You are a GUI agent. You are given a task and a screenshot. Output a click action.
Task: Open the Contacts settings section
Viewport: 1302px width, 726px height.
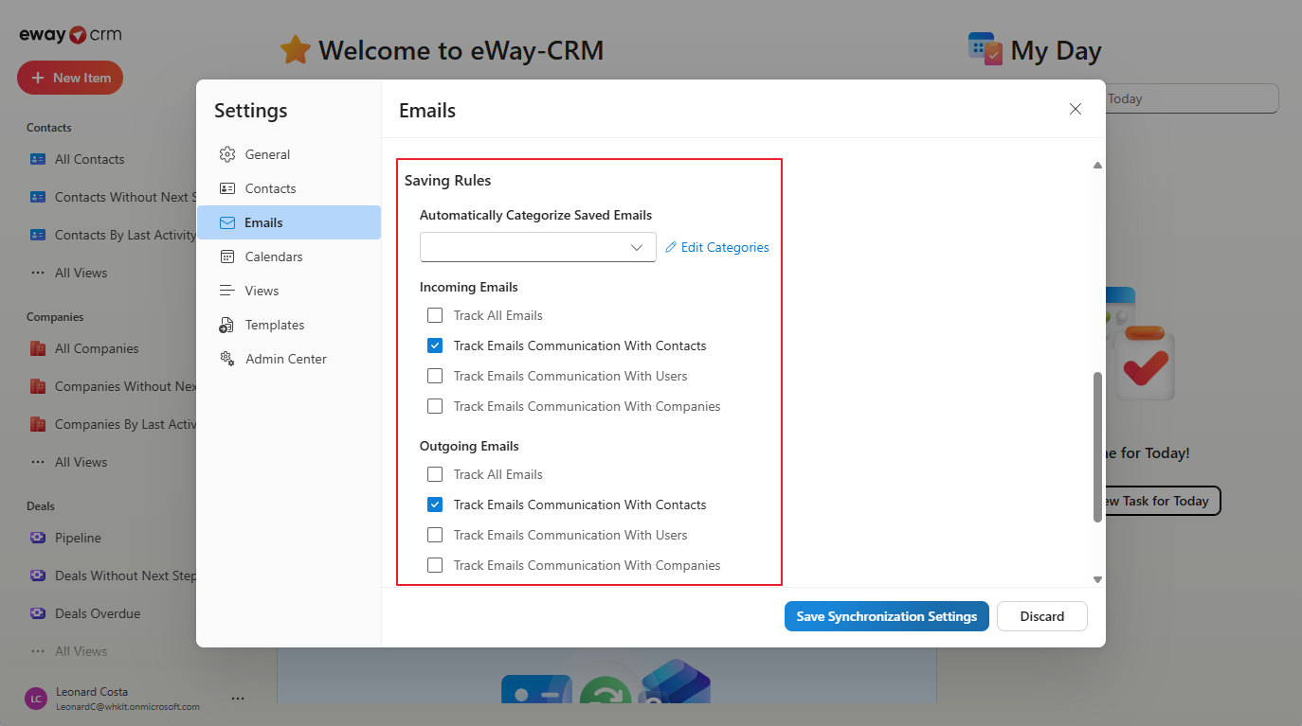tap(289, 188)
